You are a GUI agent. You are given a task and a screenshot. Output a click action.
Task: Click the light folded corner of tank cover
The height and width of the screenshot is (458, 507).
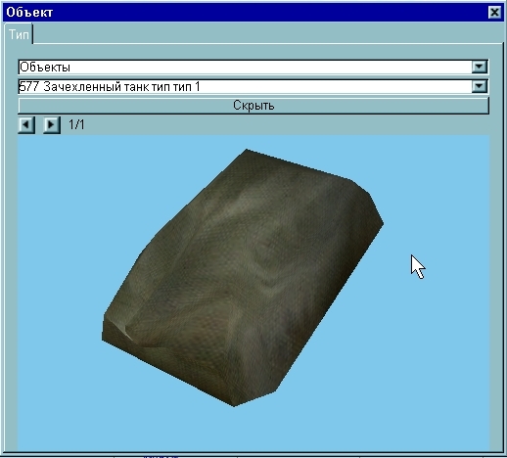[x=125, y=330]
